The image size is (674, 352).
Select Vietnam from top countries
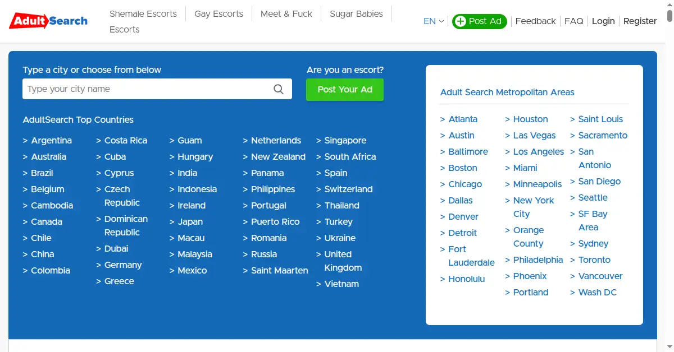point(341,284)
